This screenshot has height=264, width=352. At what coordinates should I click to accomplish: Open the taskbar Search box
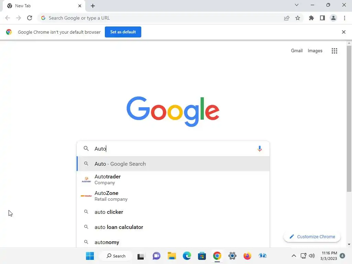(116, 256)
